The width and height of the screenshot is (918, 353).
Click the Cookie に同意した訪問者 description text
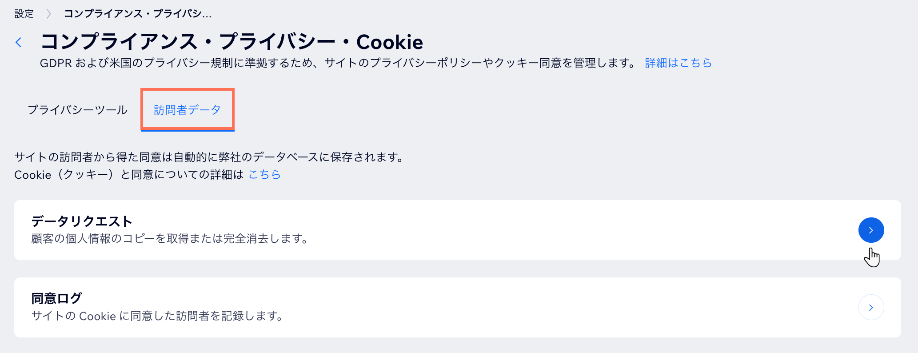tap(157, 316)
